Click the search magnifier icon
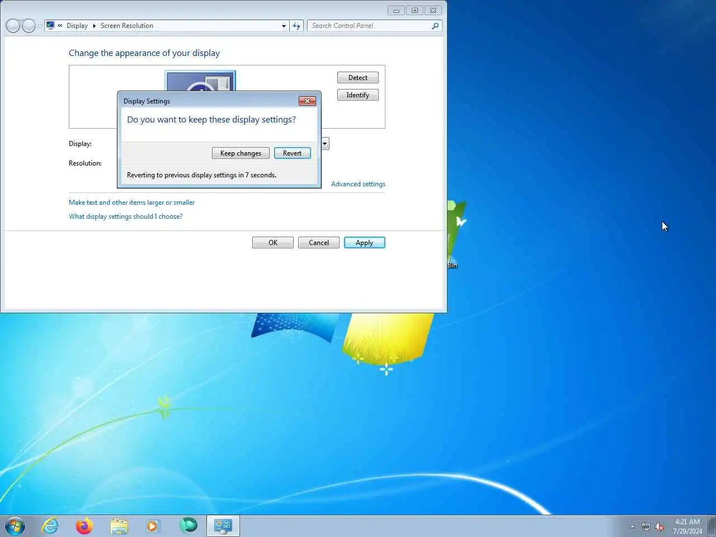The height and width of the screenshot is (537, 716). (x=435, y=26)
